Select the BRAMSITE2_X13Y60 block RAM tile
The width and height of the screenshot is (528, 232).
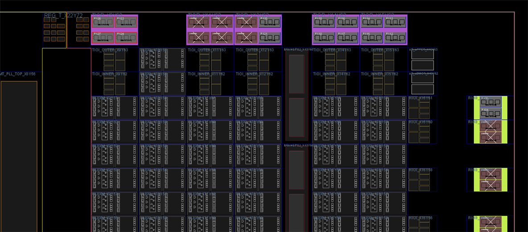[297, 95]
